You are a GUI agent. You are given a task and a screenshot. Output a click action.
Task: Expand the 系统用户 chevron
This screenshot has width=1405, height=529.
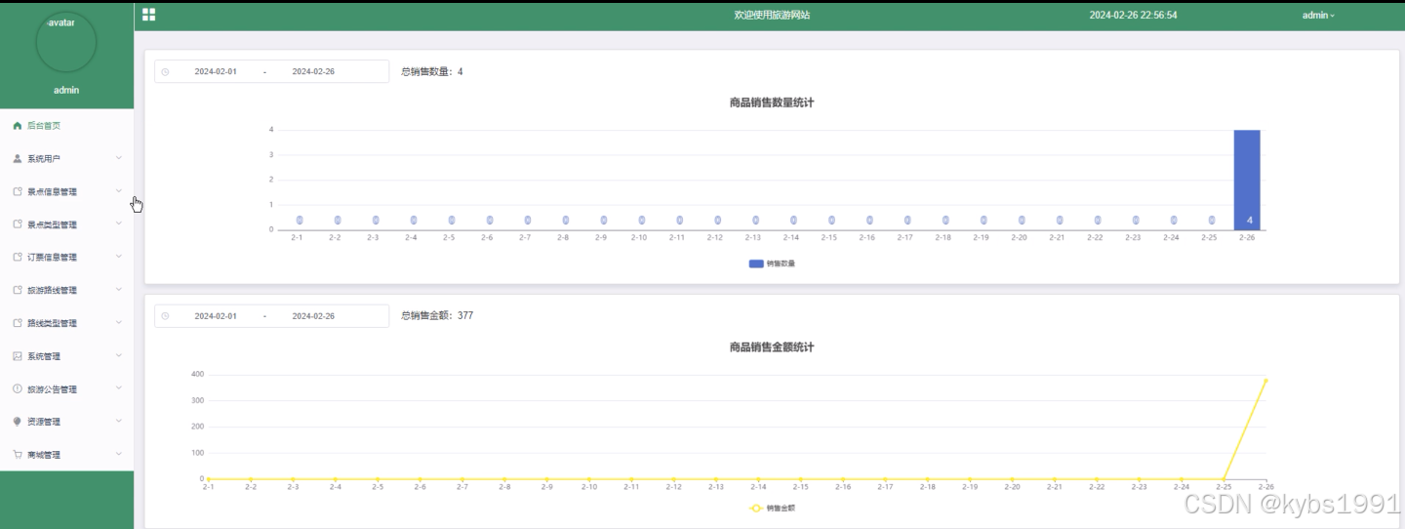click(x=119, y=157)
